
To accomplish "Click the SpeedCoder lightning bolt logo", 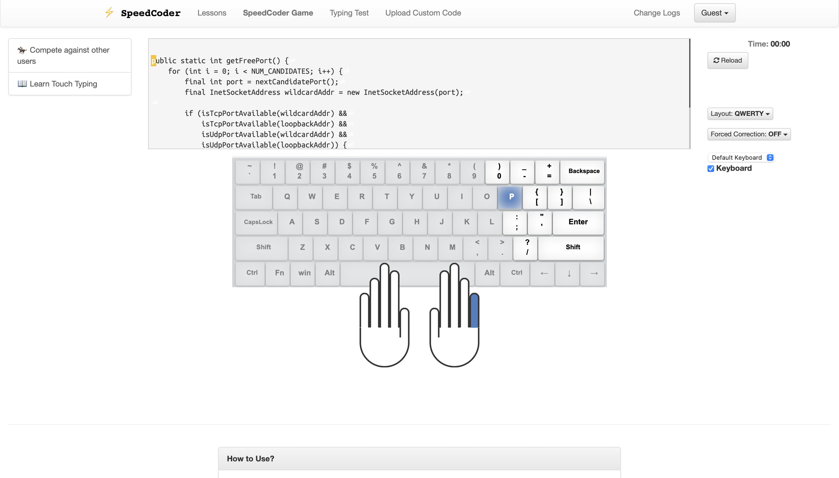I will point(109,12).
